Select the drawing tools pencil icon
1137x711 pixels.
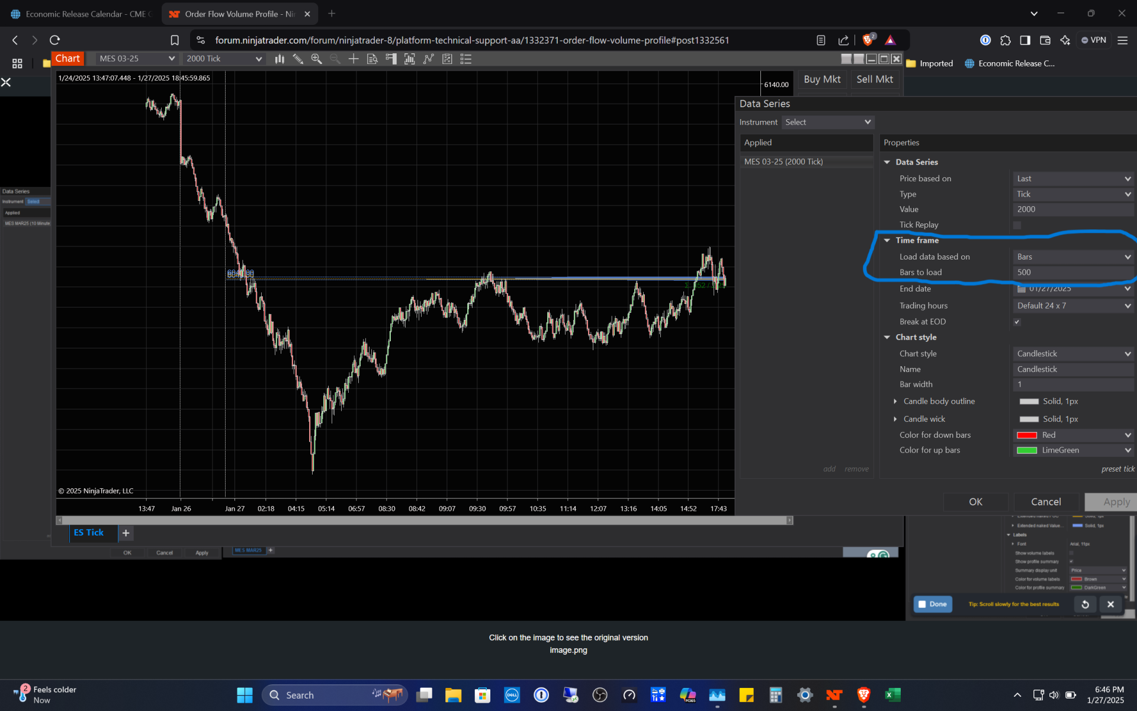pyautogui.click(x=298, y=59)
